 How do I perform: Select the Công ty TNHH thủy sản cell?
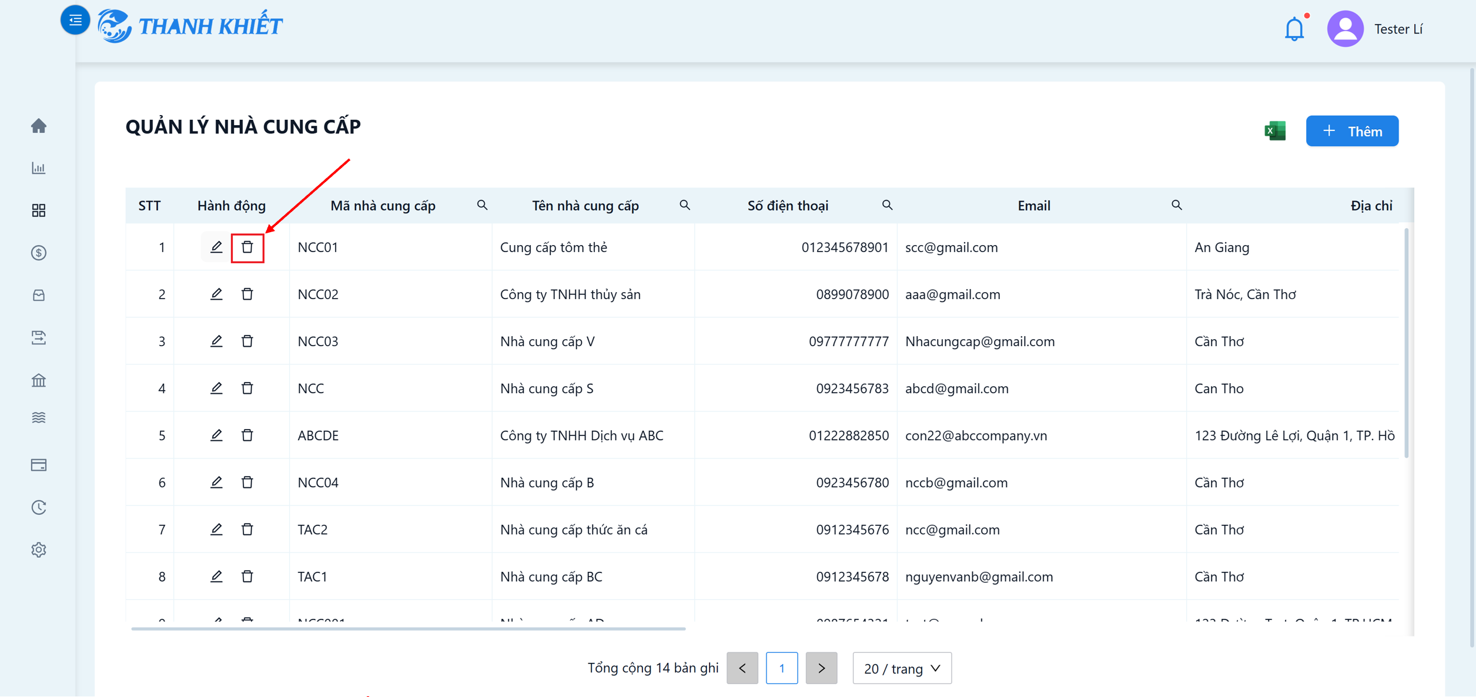[x=593, y=294]
